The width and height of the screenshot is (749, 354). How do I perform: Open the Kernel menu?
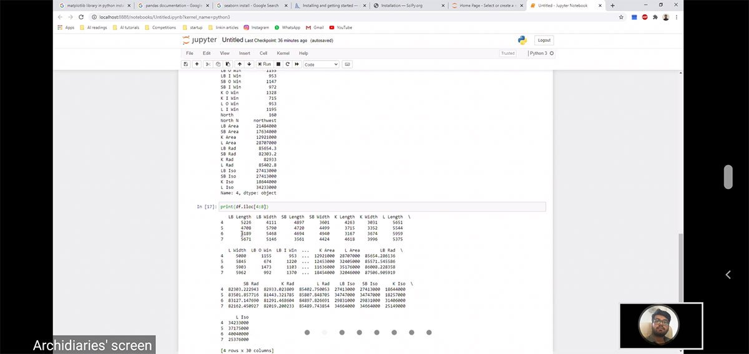click(283, 54)
